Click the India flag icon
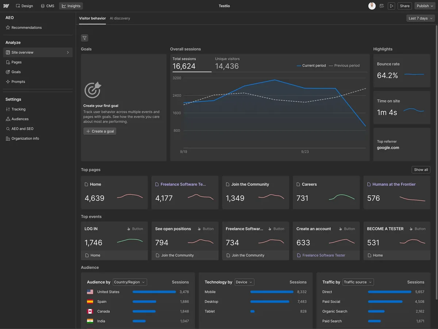438x329 pixels. (x=90, y=321)
